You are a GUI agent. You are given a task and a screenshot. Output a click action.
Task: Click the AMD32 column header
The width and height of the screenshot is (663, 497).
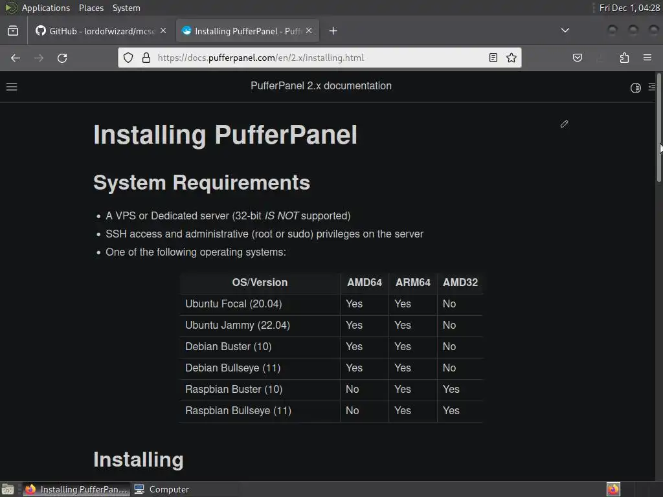pyautogui.click(x=460, y=282)
